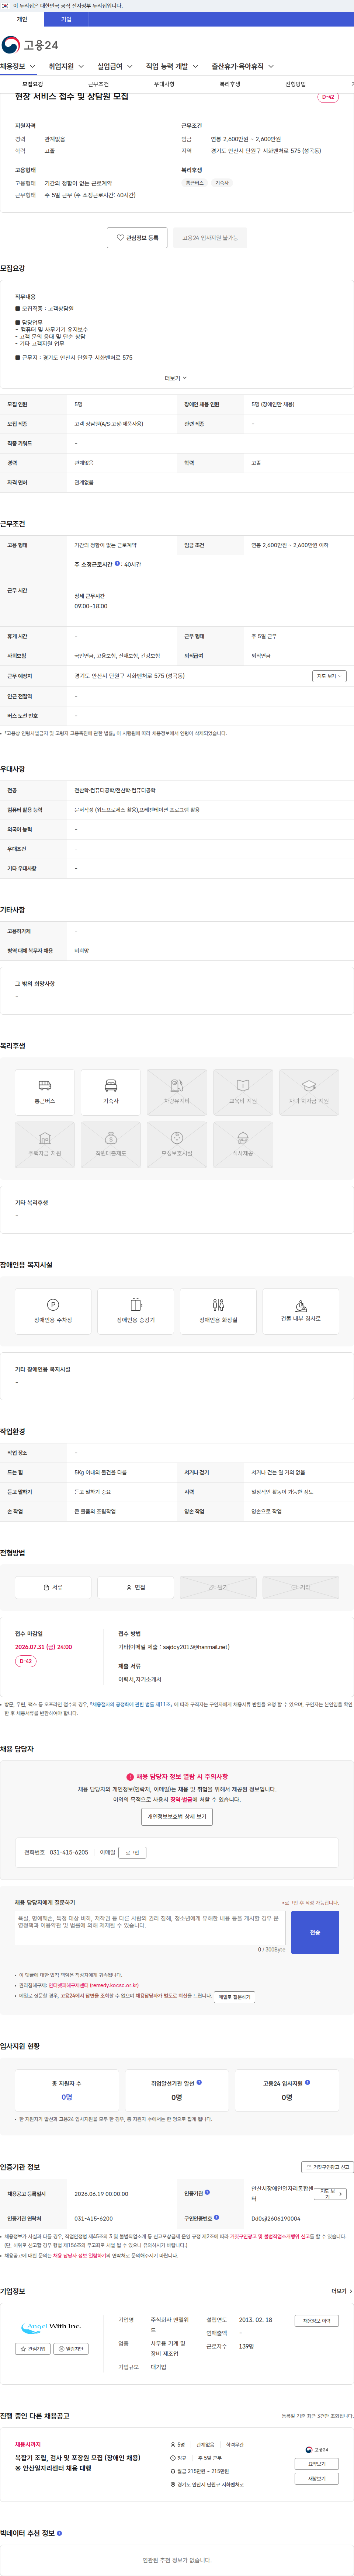
Task: Select the 우대사항 section tab
Action: pyautogui.click(x=164, y=84)
